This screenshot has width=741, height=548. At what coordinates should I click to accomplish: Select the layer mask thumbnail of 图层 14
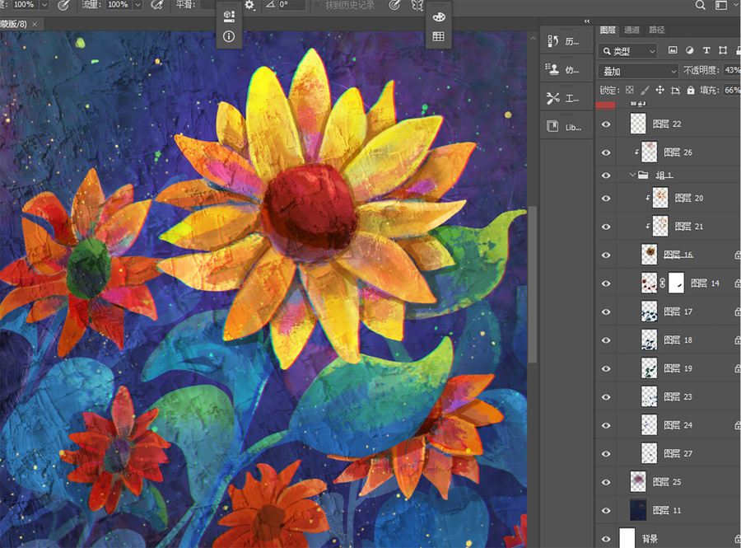point(676,283)
